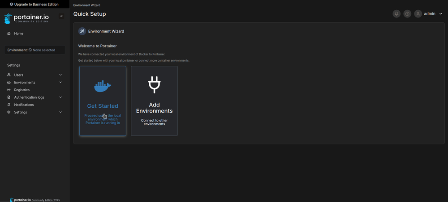Expand the Settings submenu chevron
Image resolution: width=448 pixels, height=202 pixels.
60,112
